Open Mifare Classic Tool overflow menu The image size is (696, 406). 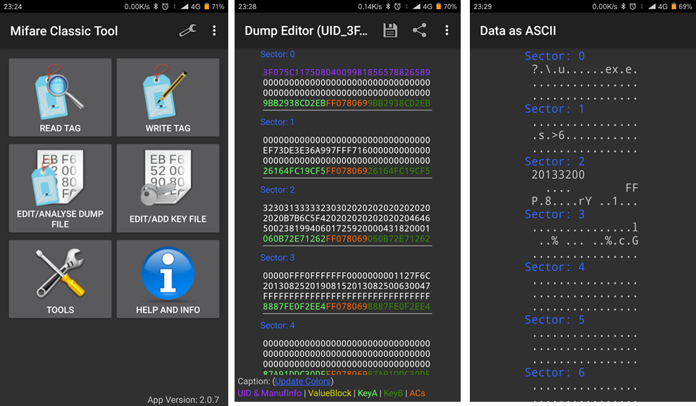(x=215, y=31)
